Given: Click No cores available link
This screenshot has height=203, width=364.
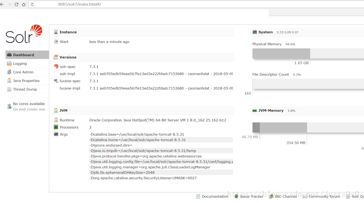Looking at the screenshot, I should [29, 104].
